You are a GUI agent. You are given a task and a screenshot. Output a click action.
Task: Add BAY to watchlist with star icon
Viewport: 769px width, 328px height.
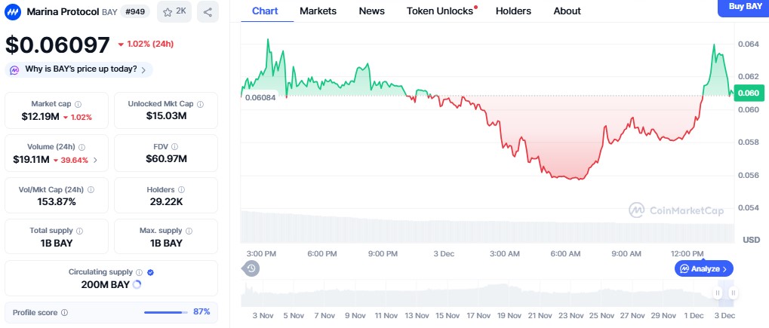click(175, 11)
